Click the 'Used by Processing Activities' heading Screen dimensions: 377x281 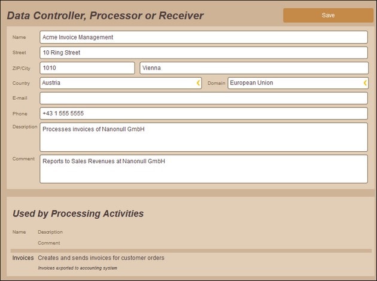click(x=78, y=213)
